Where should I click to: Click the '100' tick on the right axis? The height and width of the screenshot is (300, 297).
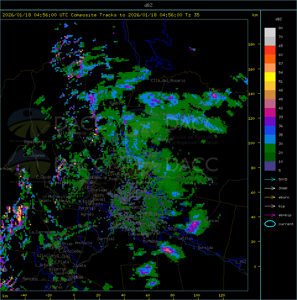click(x=251, y=143)
